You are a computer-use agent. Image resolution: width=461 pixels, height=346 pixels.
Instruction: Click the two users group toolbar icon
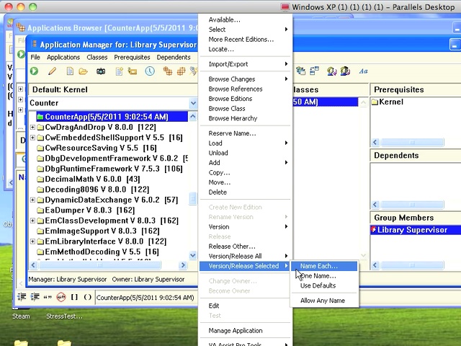pos(345,71)
